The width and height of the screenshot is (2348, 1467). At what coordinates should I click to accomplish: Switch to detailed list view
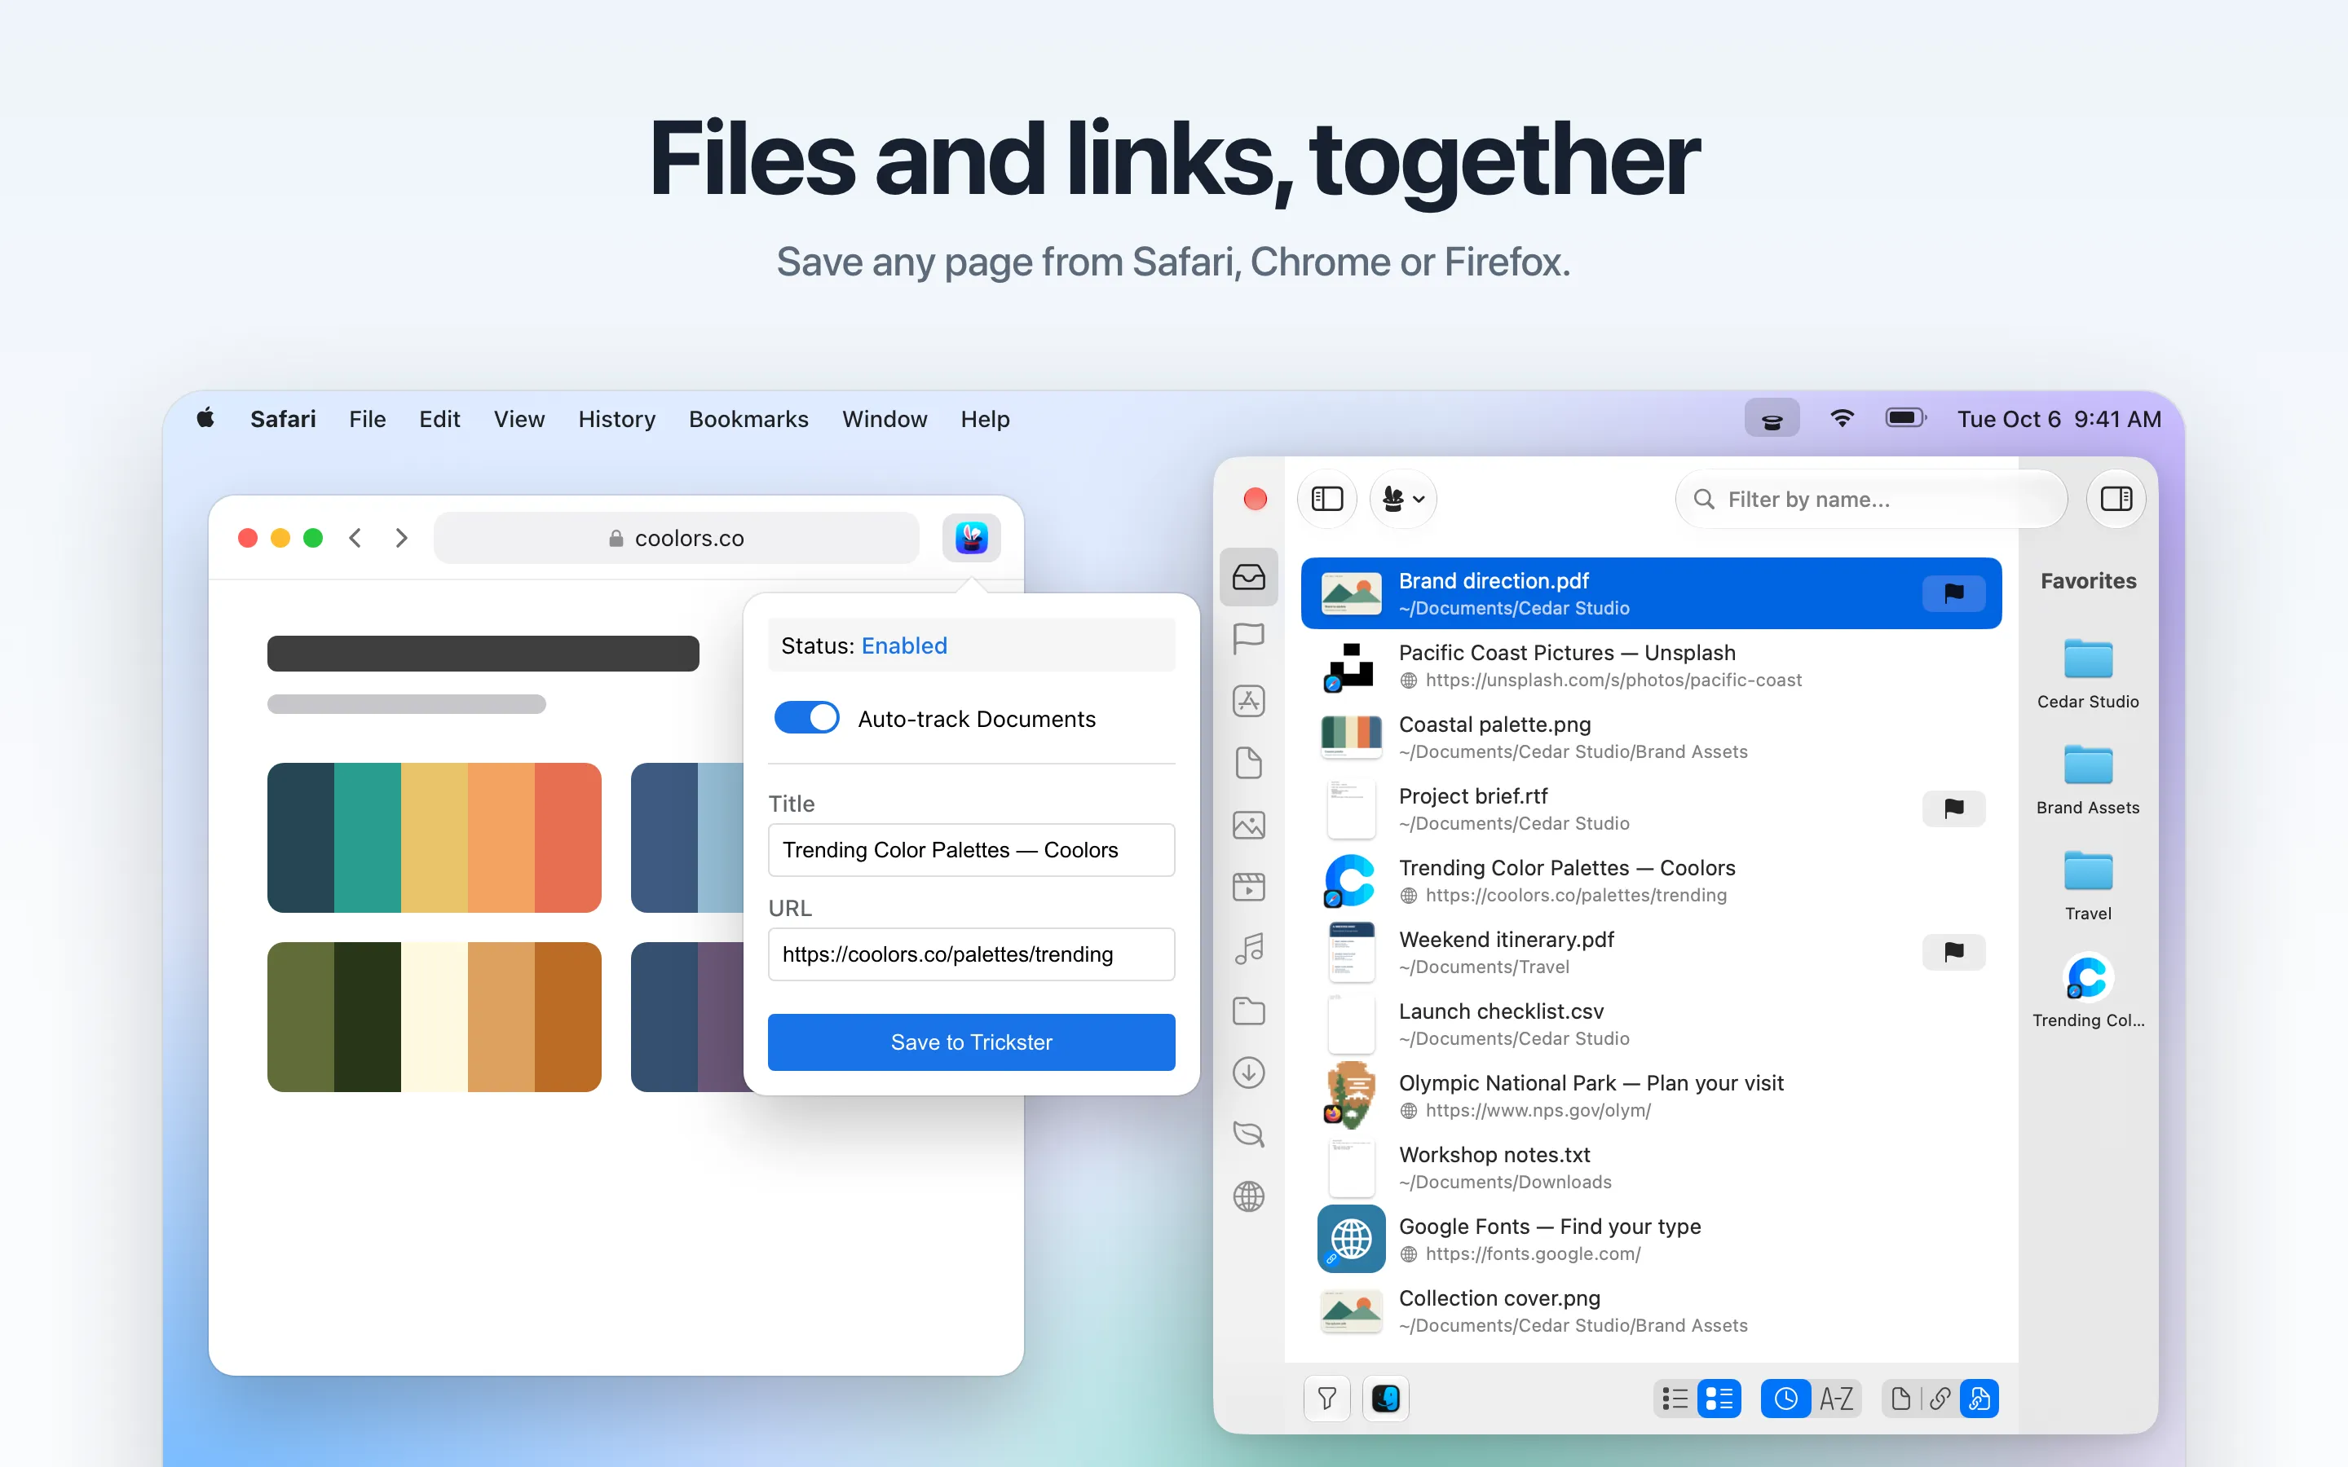click(x=1719, y=1398)
